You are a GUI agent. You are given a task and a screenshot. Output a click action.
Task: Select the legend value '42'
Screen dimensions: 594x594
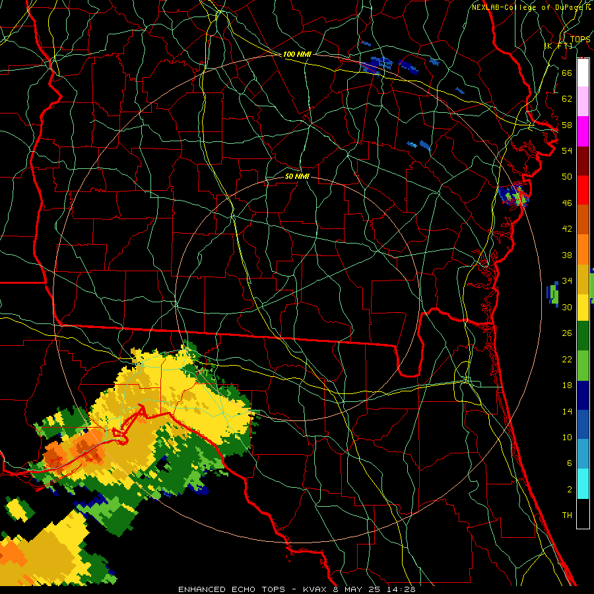click(x=567, y=229)
